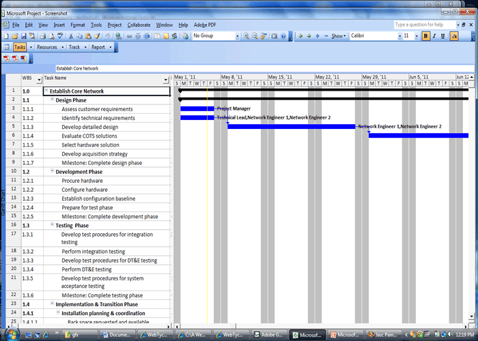Click the New project icon
The height and width of the screenshot is (341, 478).
point(6,36)
